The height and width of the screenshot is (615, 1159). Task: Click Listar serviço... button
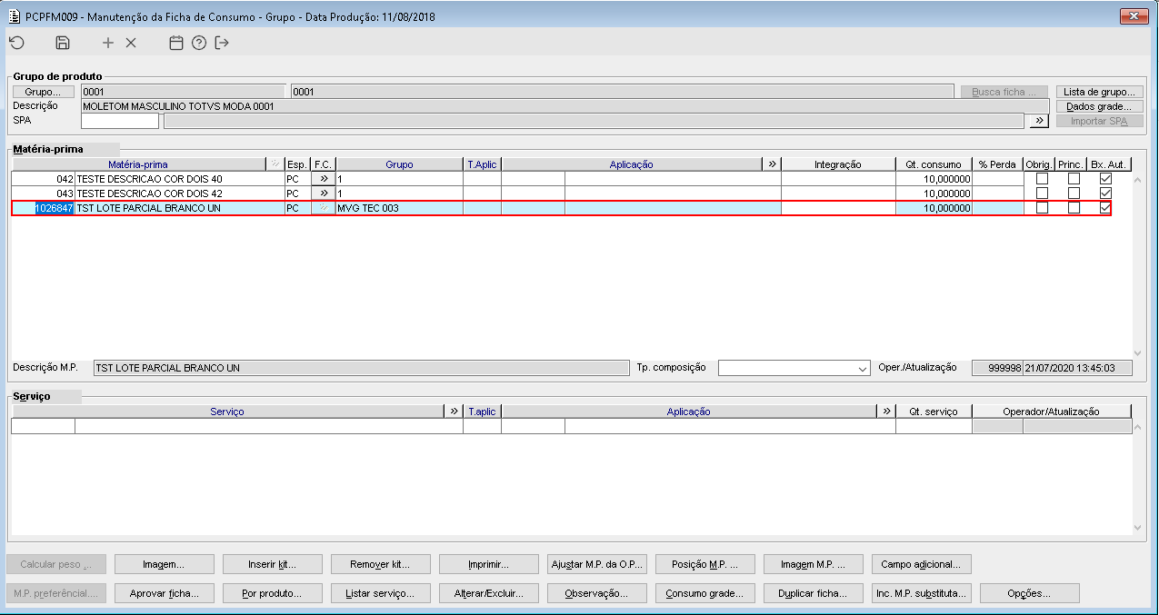pos(380,593)
